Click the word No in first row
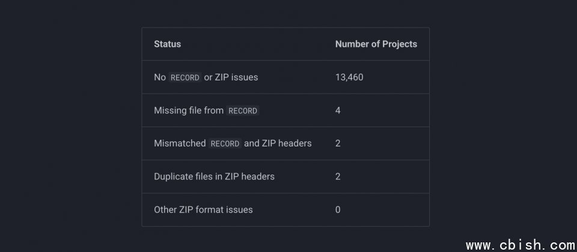 tap(160, 77)
